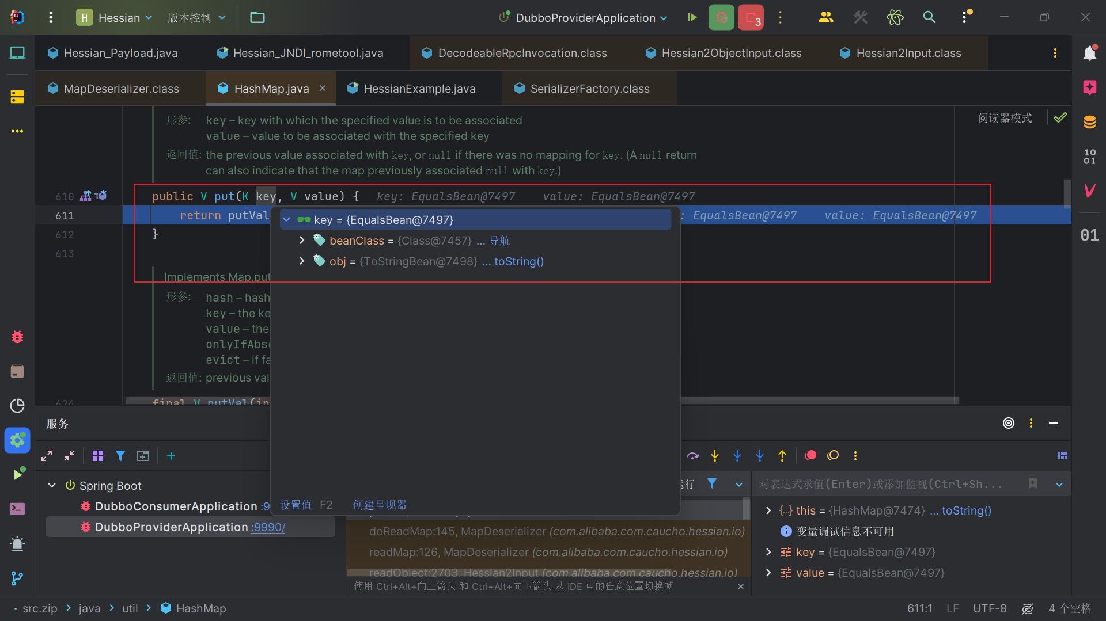
Task: Switch to DecodeableRpcInvocation.class tab
Action: (514, 53)
